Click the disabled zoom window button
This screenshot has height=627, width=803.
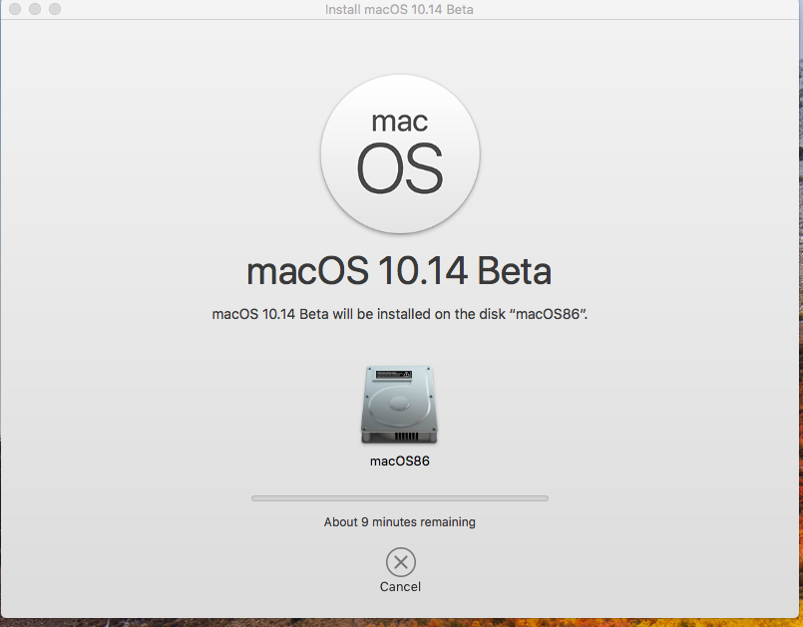pyautogui.click(x=55, y=9)
